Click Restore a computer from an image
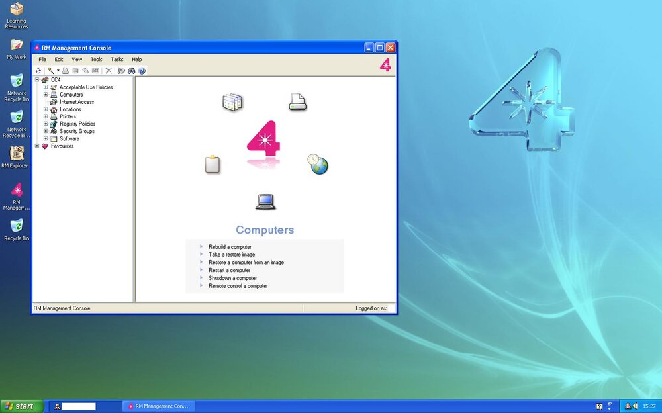The image size is (662, 413). click(246, 263)
